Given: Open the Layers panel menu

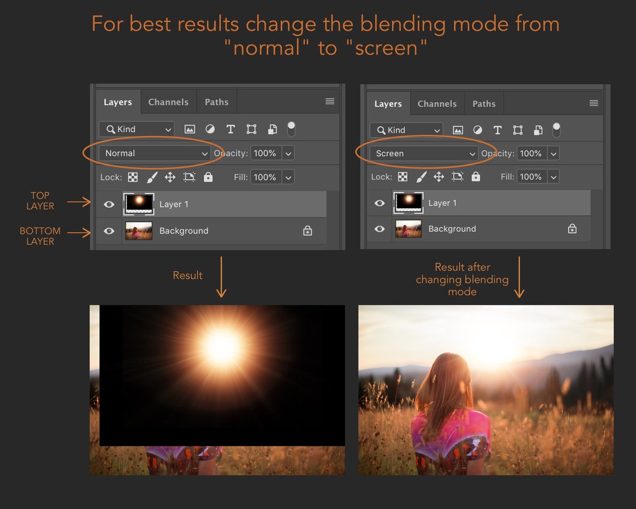Looking at the screenshot, I should [329, 101].
